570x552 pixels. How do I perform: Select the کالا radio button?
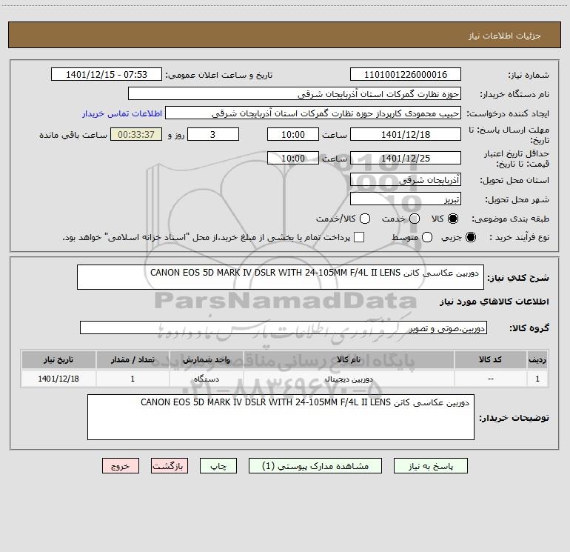pyautogui.click(x=453, y=219)
